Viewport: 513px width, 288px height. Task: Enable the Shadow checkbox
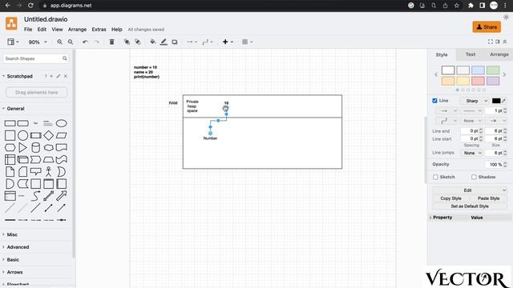[x=474, y=177]
